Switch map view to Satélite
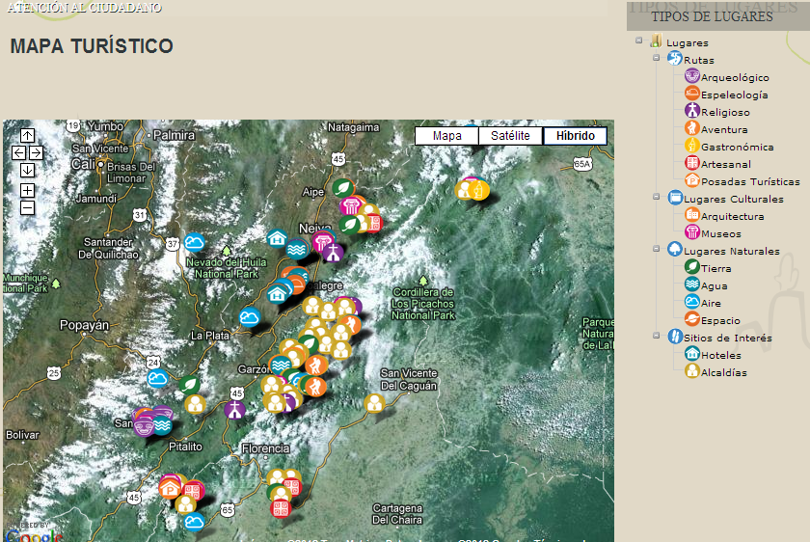Image resolution: width=810 pixels, height=542 pixels. 510,136
